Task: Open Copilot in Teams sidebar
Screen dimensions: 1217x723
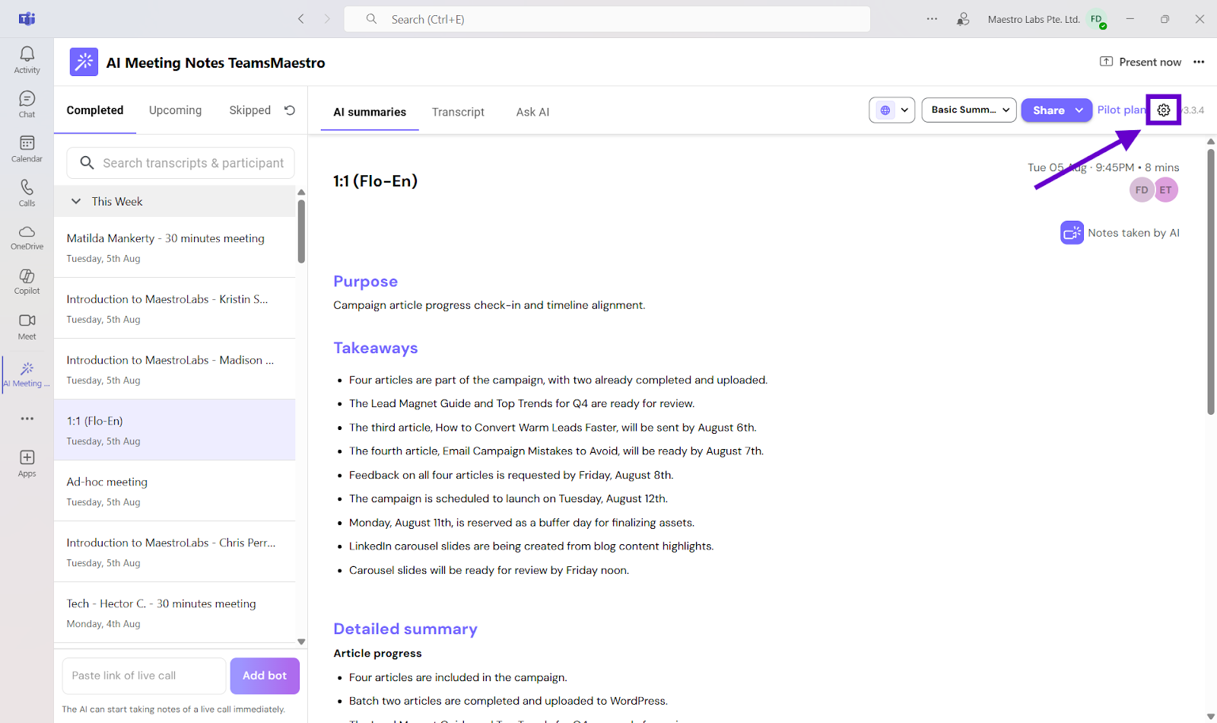Action: (27, 281)
